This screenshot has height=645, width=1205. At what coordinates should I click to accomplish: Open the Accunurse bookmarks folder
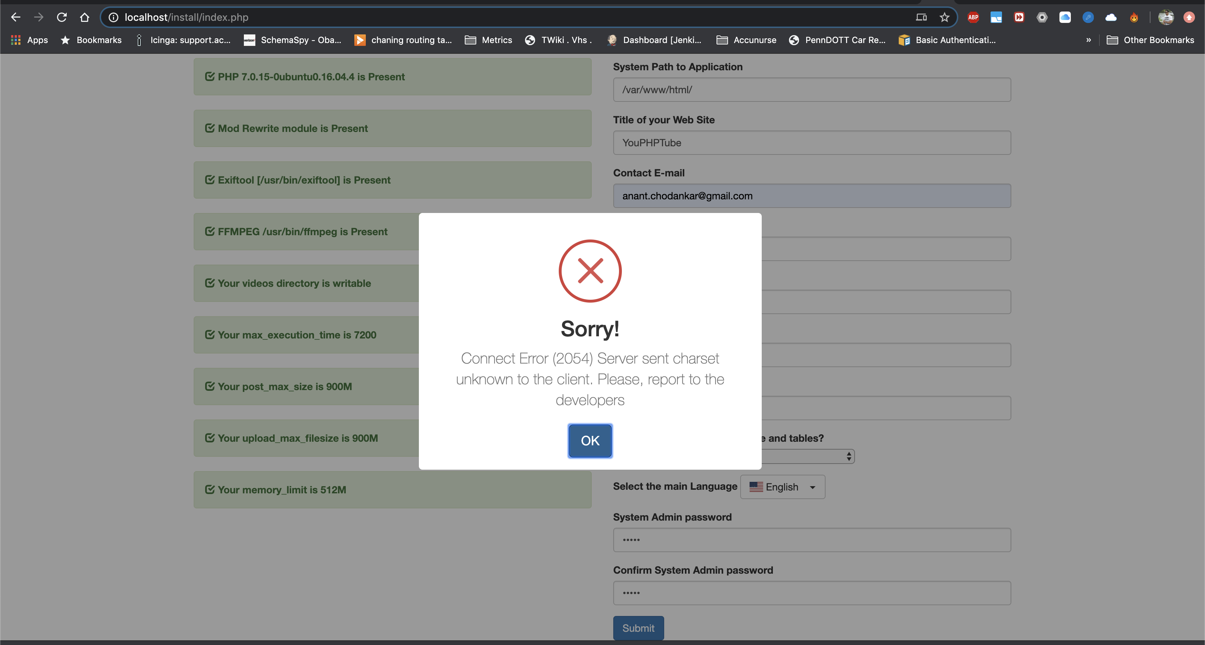point(746,40)
